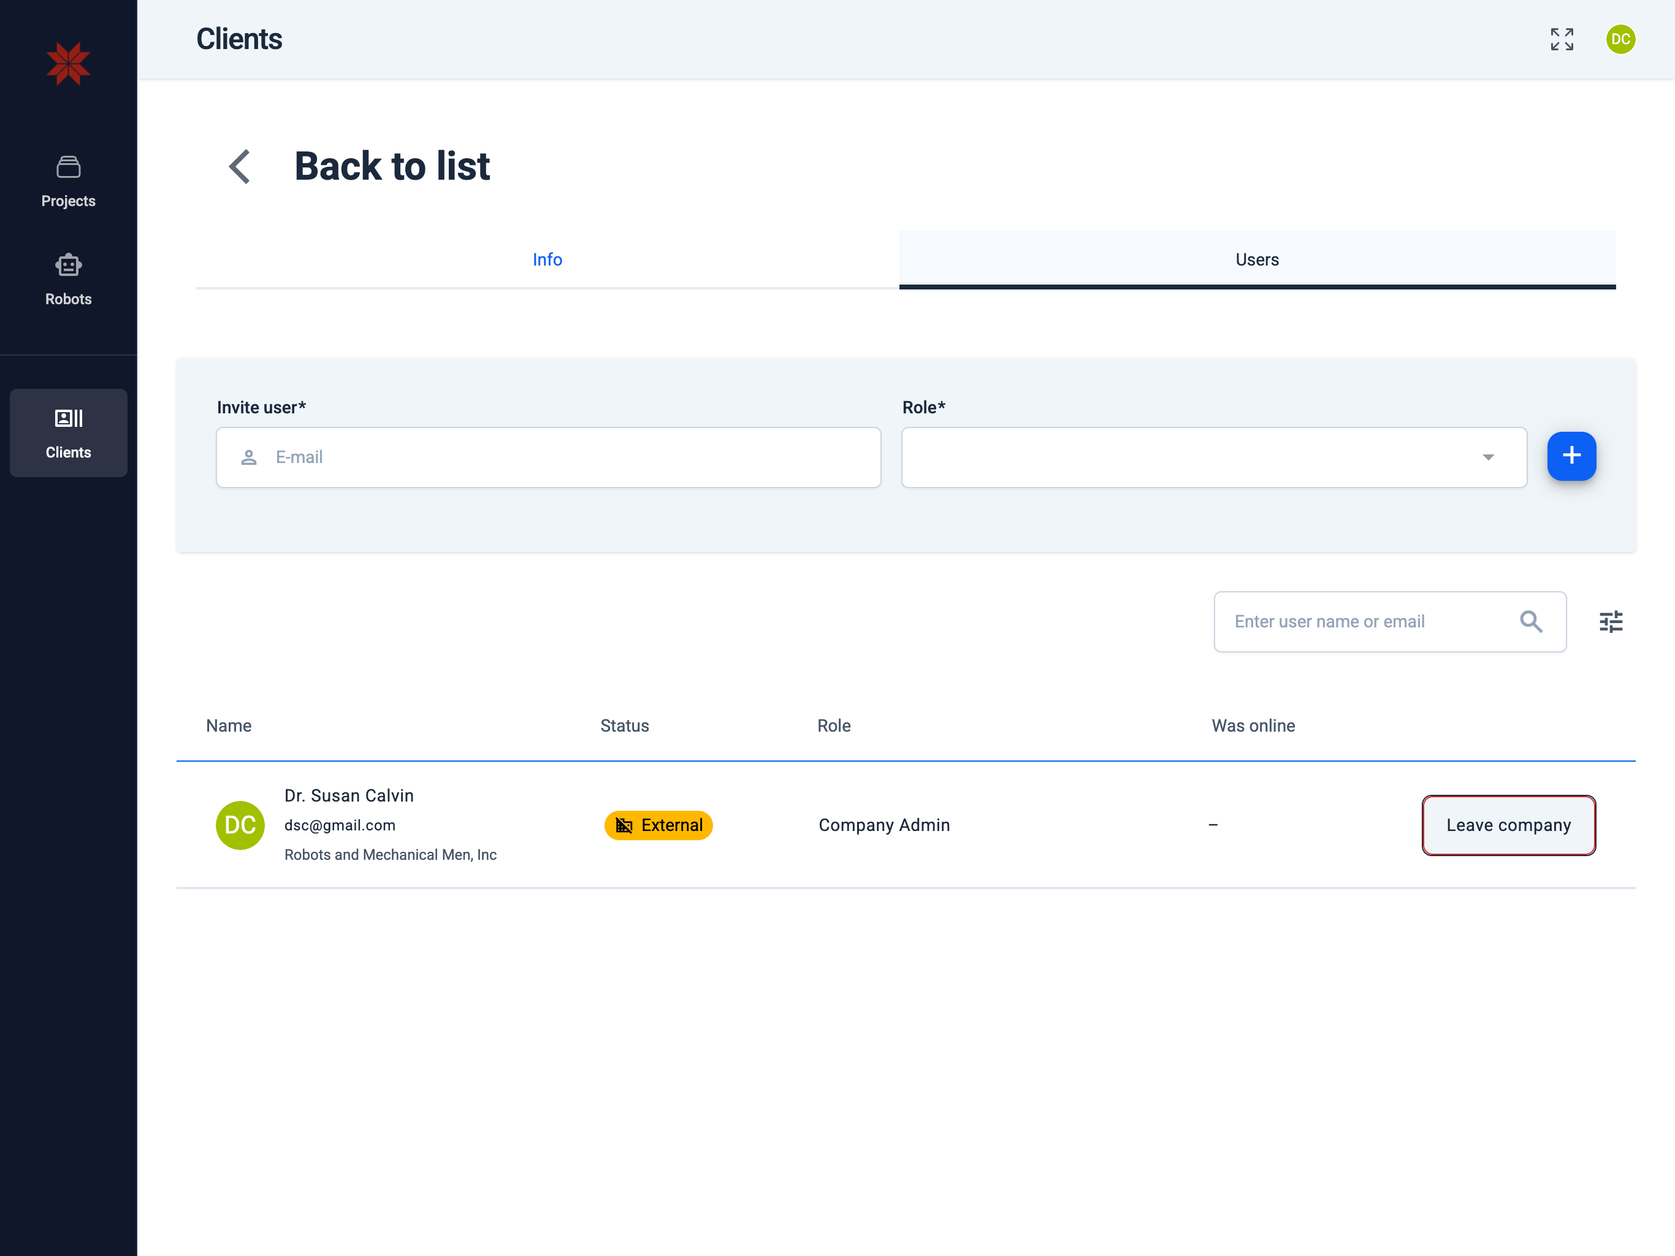Click the External status badge
The width and height of the screenshot is (1675, 1256).
coord(658,825)
